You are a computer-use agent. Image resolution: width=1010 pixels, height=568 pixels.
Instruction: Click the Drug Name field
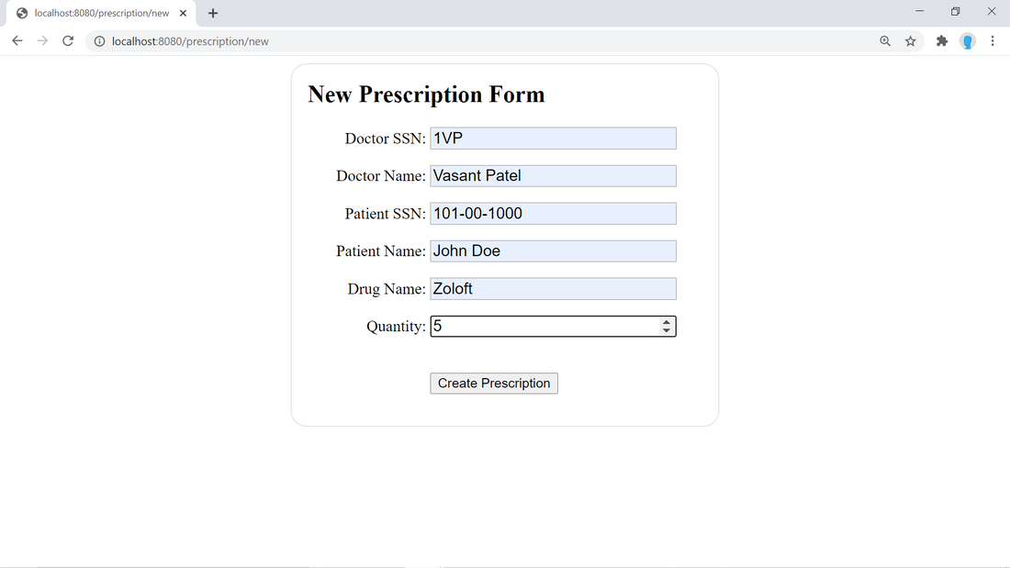(x=553, y=289)
